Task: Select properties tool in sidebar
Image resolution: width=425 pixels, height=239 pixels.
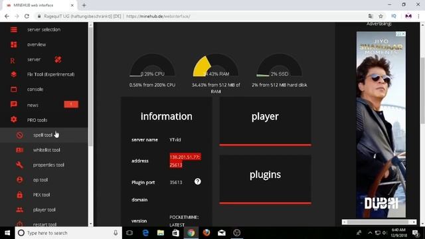Action: 44,165
